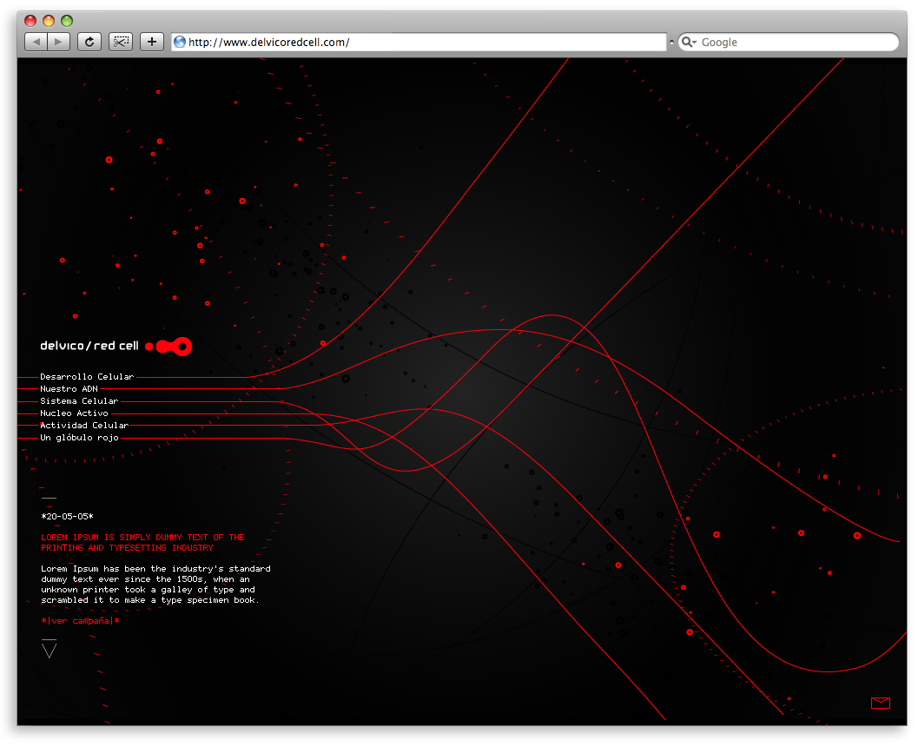Go to the Sistema Celular section
The width and height of the screenshot is (918, 747).
(x=79, y=401)
